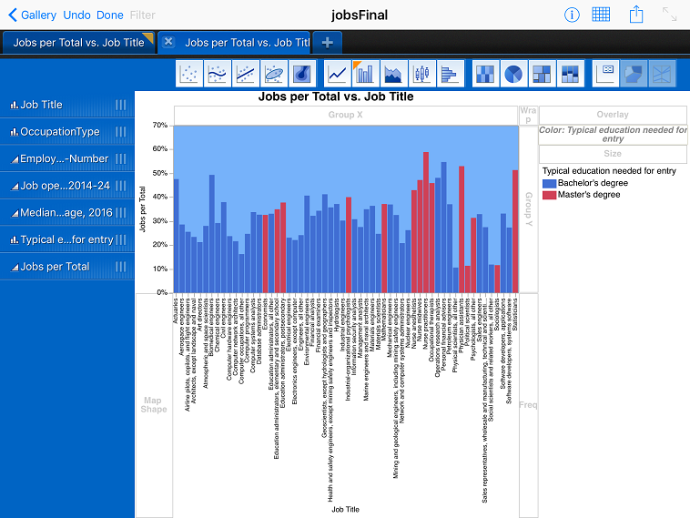Tap the grip handle beside Jobs per Total

(x=120, y=267)
